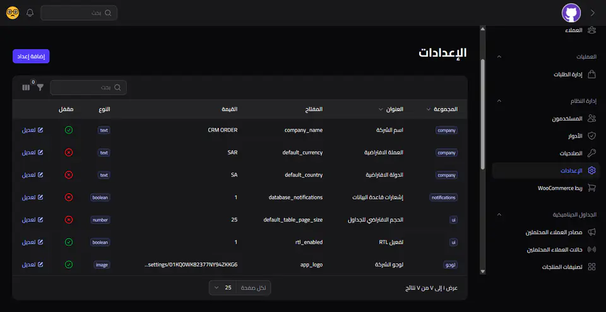The image size is (606, 312).
Task: Click the lead sources megaphone icon
Action: click(591, 232)
